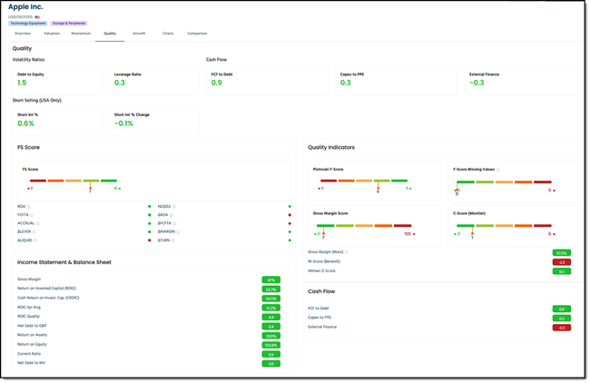Click the 'Quality Indicators' heading

coord(331,147)
